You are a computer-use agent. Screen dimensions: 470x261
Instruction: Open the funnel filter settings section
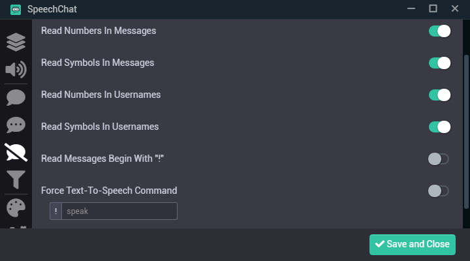pos(16,180)
